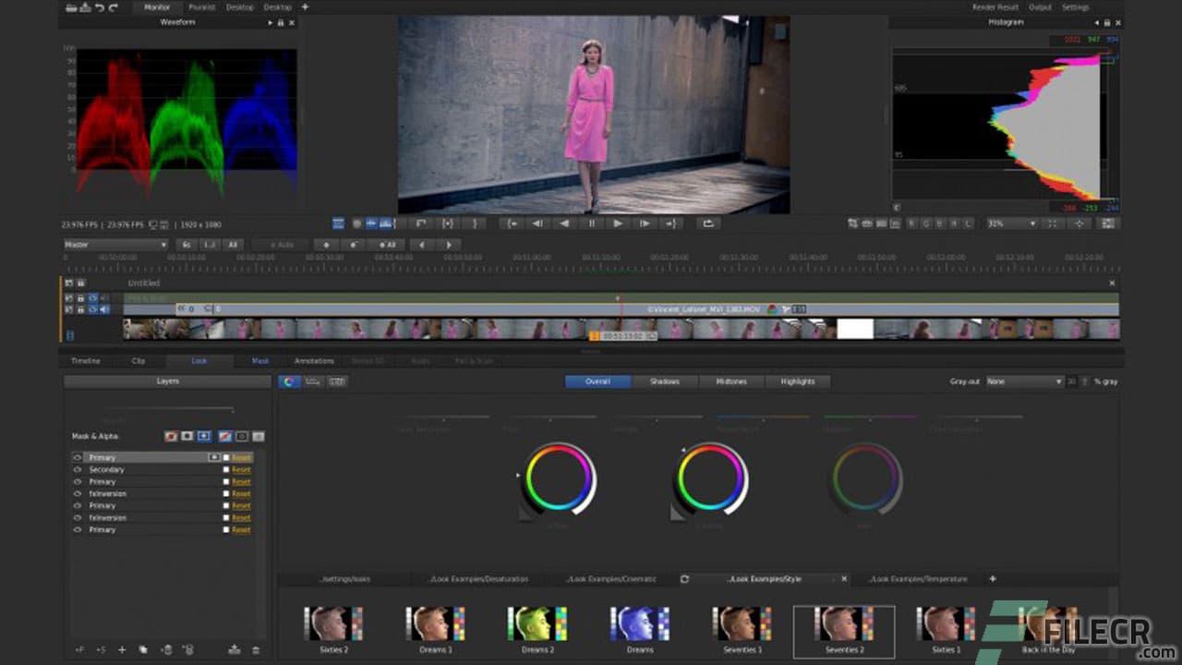Switch to the Mask tab

point(259,361)
